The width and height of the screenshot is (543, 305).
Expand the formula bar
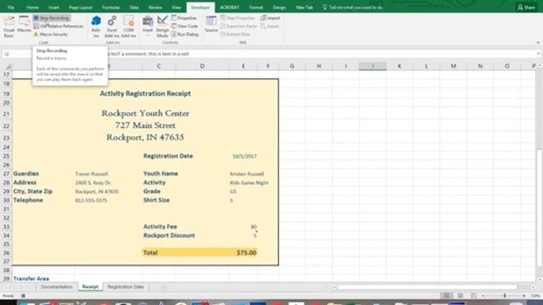[x=538, y=54]
